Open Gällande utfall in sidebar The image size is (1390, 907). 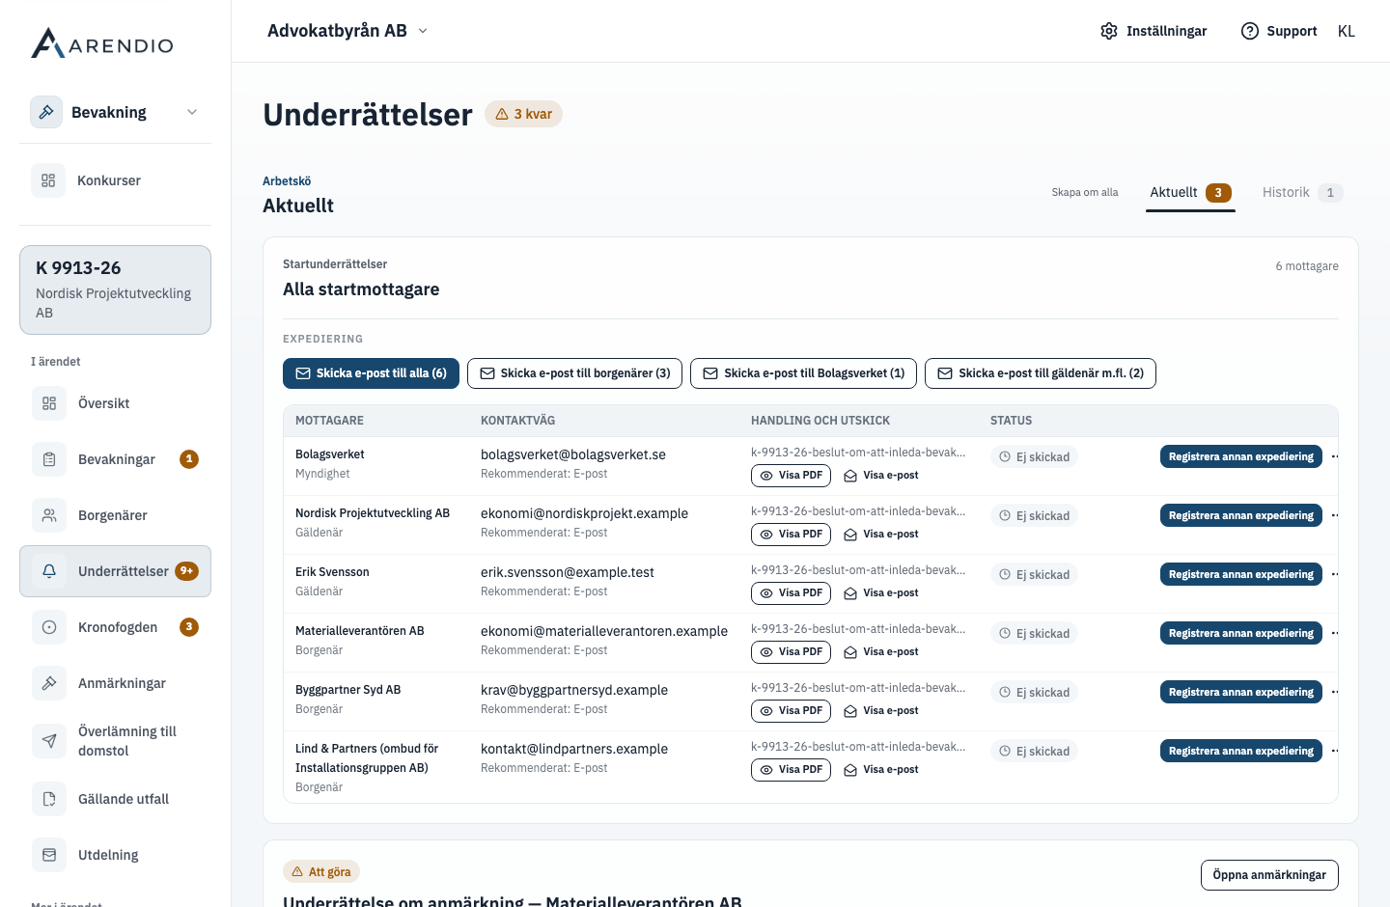(115, 799)
